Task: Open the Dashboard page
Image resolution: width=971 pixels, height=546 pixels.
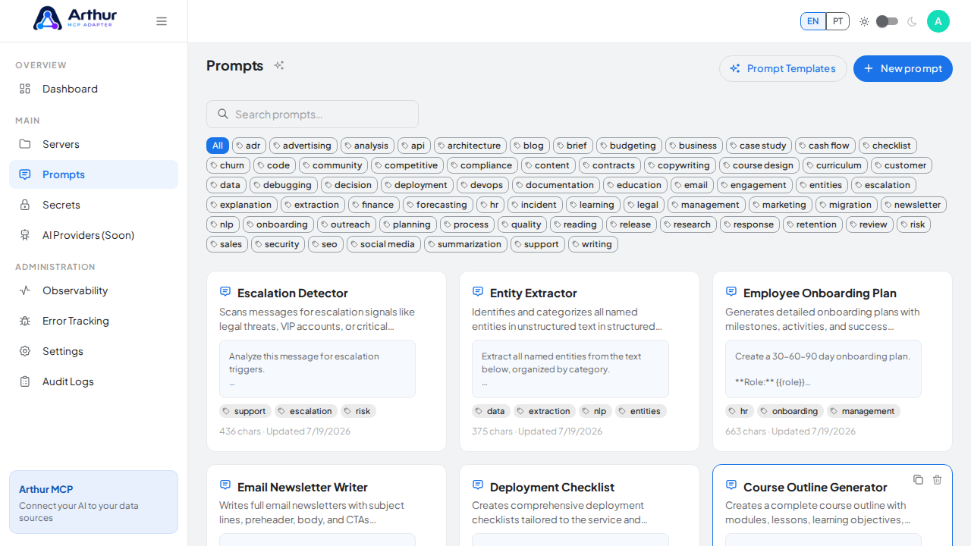Action: [94, 89]
